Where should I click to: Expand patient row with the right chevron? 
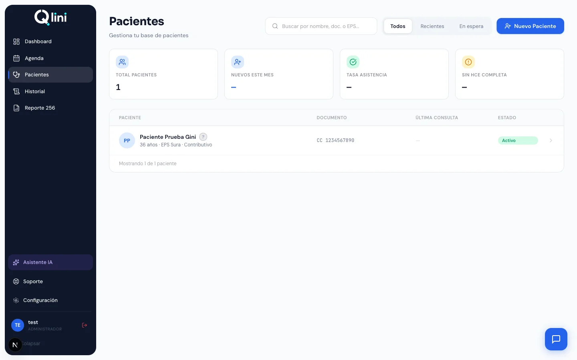pos(551,140)
